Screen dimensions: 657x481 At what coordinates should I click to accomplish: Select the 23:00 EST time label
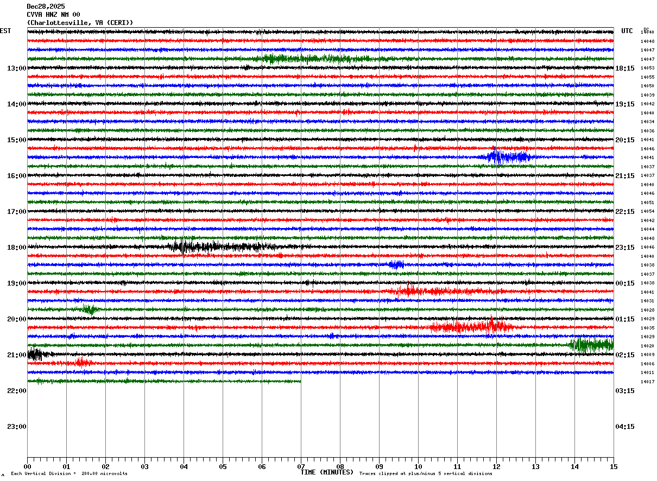(16, 427)
